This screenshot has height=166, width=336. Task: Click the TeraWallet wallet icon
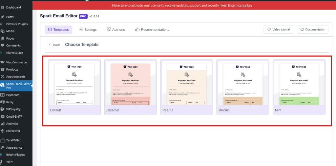coord(2,141)
